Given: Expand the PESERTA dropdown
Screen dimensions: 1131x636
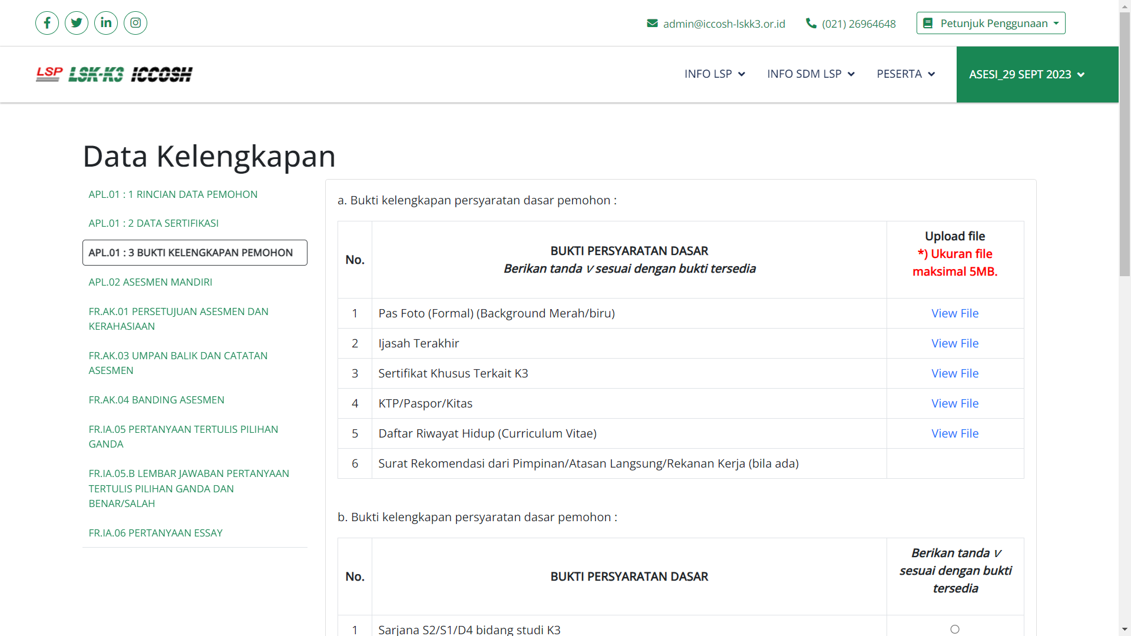Looking at the screenshot, I should [x=905, y=74].
